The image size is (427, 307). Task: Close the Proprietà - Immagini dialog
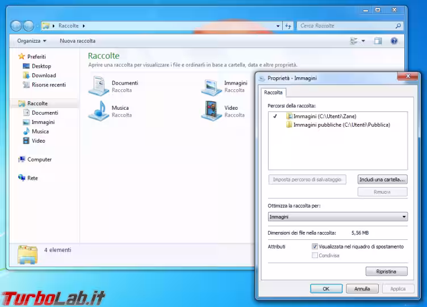(408, 76)
